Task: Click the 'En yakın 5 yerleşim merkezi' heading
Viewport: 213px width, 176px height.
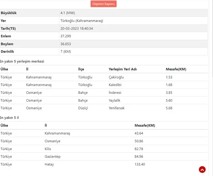Action: 22,61
